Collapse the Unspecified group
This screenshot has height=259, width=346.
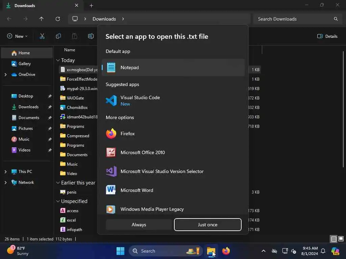tap(58, 201)
